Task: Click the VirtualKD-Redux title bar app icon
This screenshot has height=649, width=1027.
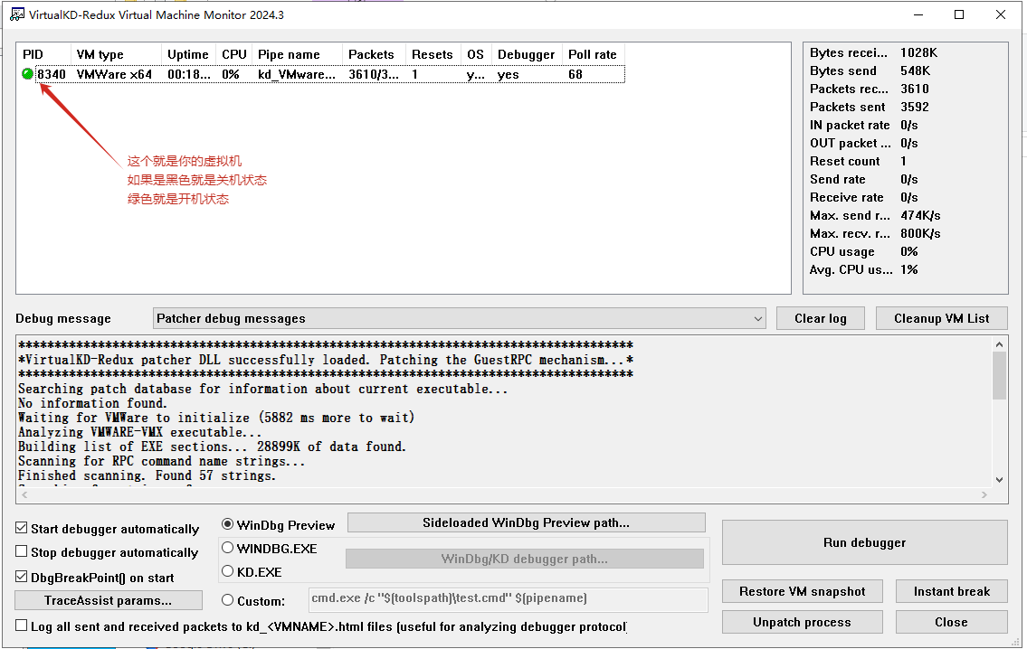Action: pyautogui.click(x=16, y=14)
